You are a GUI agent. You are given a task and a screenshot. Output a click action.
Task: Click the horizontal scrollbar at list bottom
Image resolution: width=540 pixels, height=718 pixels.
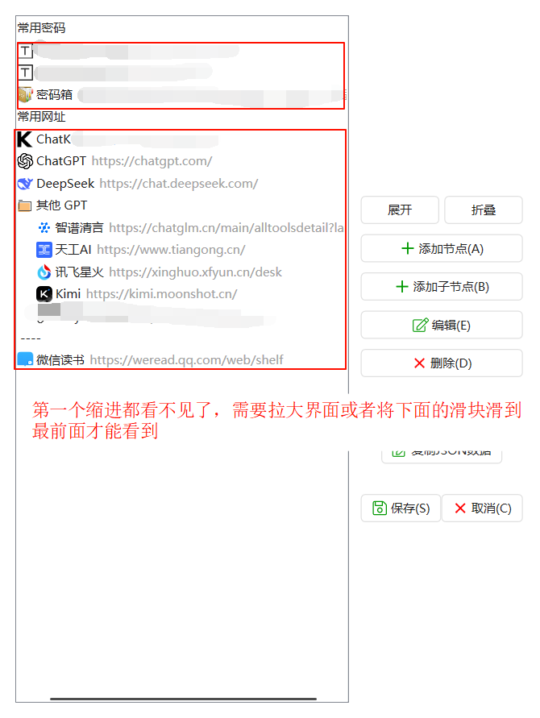(183, 699)
